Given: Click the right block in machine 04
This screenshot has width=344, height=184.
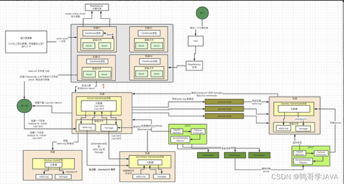Looking at the screenshot, I should (x=157, y=74).
